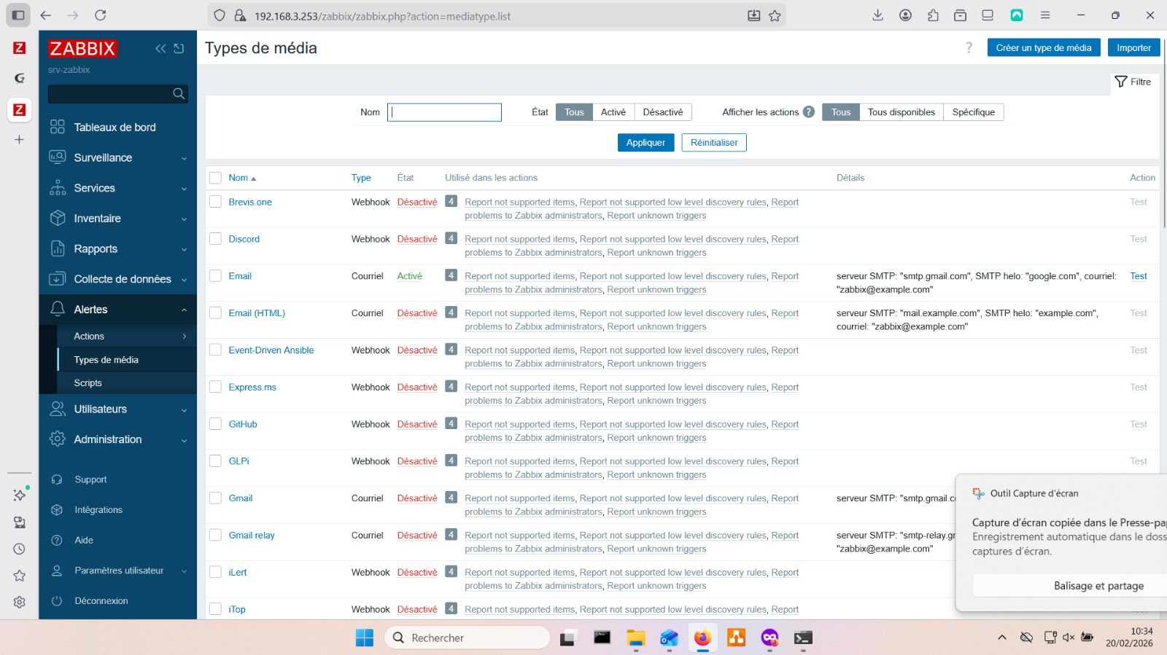This screenshot has height=655, width=1167.
Task: Check the Brevis.one row checkbox
Action: pyautogui.click(x=215, y=202)
